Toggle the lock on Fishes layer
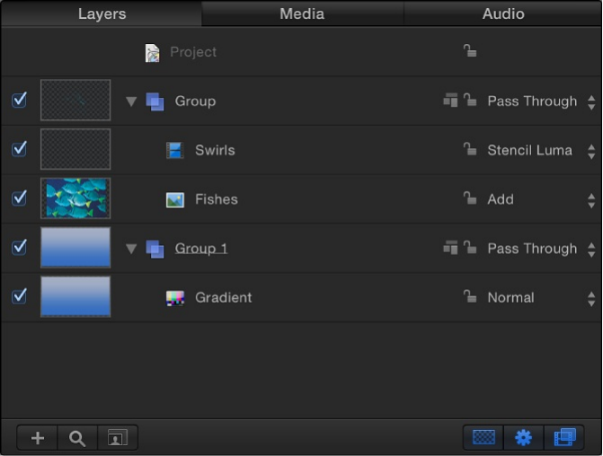 tap(470, 198)
